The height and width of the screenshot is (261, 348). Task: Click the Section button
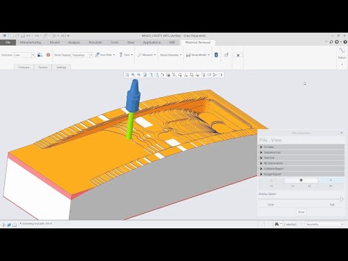[43, 67]
